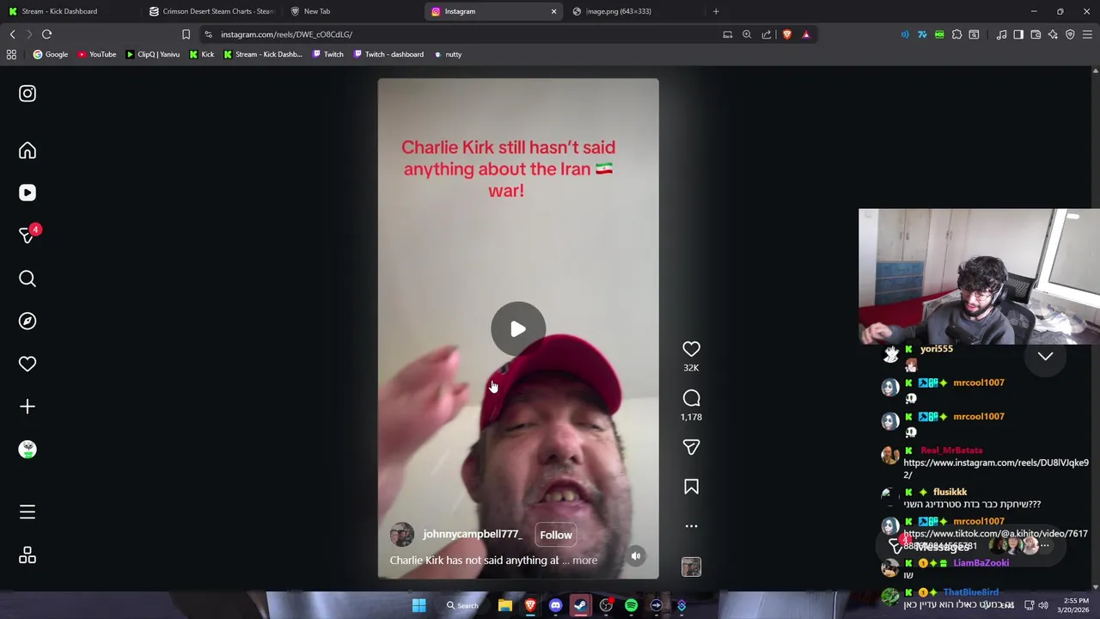Open Leo AI sparkle icon
This screenshot has height=619, width=1100.
1053,34
